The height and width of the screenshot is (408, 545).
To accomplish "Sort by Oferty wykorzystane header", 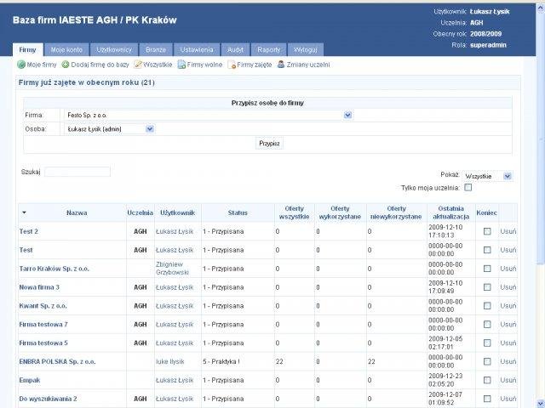I will 340,212.
